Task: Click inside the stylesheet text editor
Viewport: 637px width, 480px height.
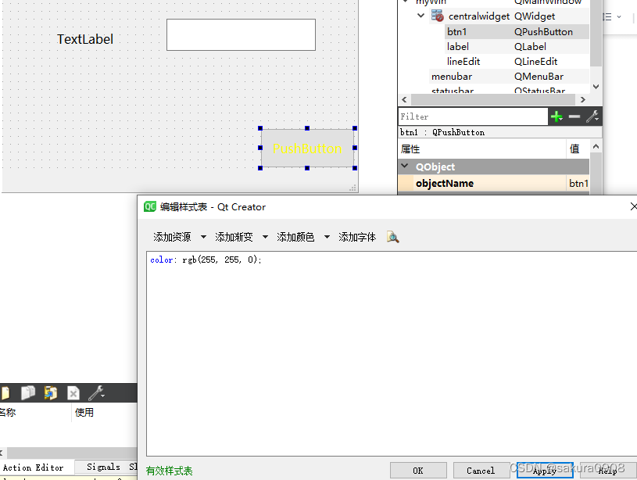Action: point(392,353)
